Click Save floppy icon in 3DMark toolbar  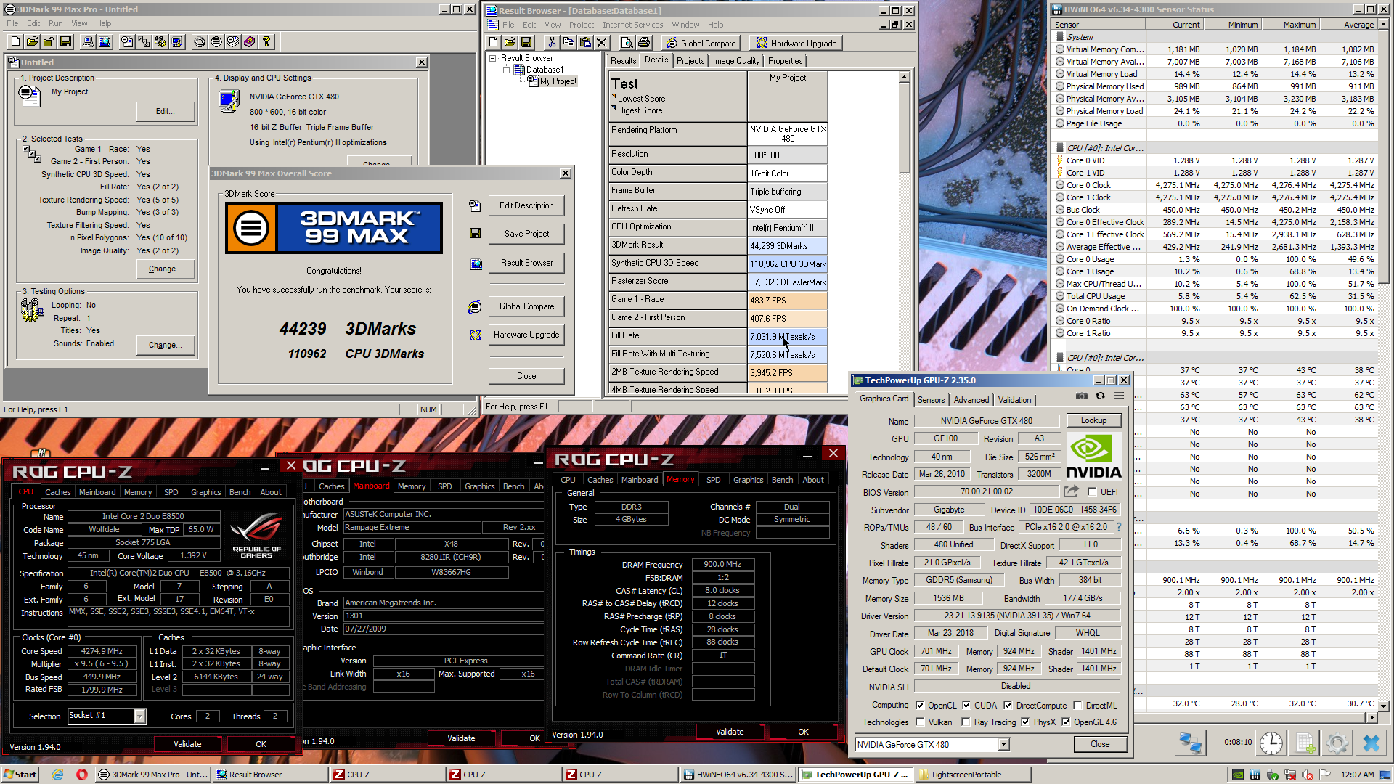pos(65,42)
